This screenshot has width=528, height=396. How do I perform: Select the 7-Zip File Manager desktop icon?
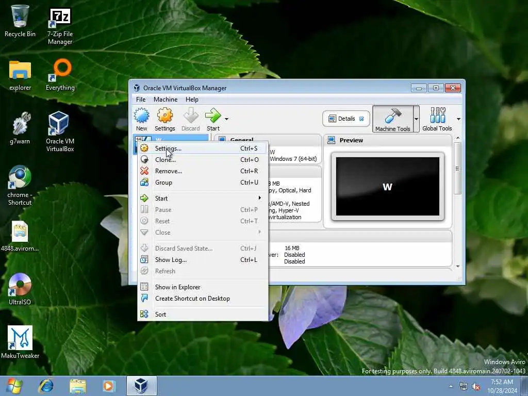60,26
